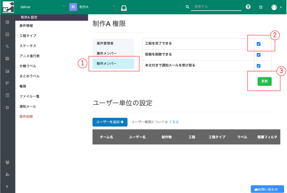Click the add user sidebar icon
This screenshot has width=287, height=193.
coord(7,174)
